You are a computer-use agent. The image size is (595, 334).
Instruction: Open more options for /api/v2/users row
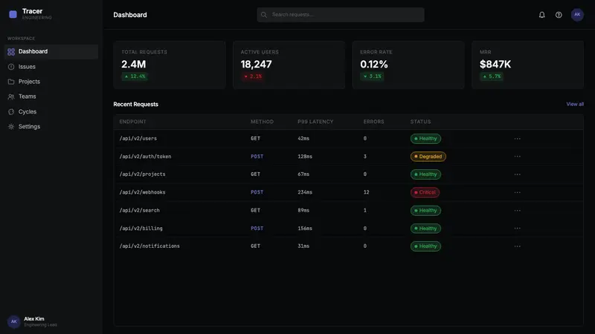click(517, 139)
